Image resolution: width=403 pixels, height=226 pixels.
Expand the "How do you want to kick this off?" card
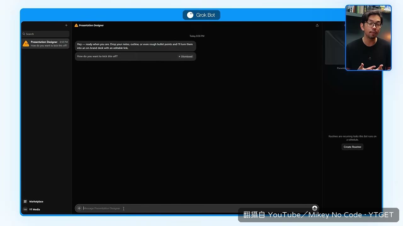[x=135, y=56]
